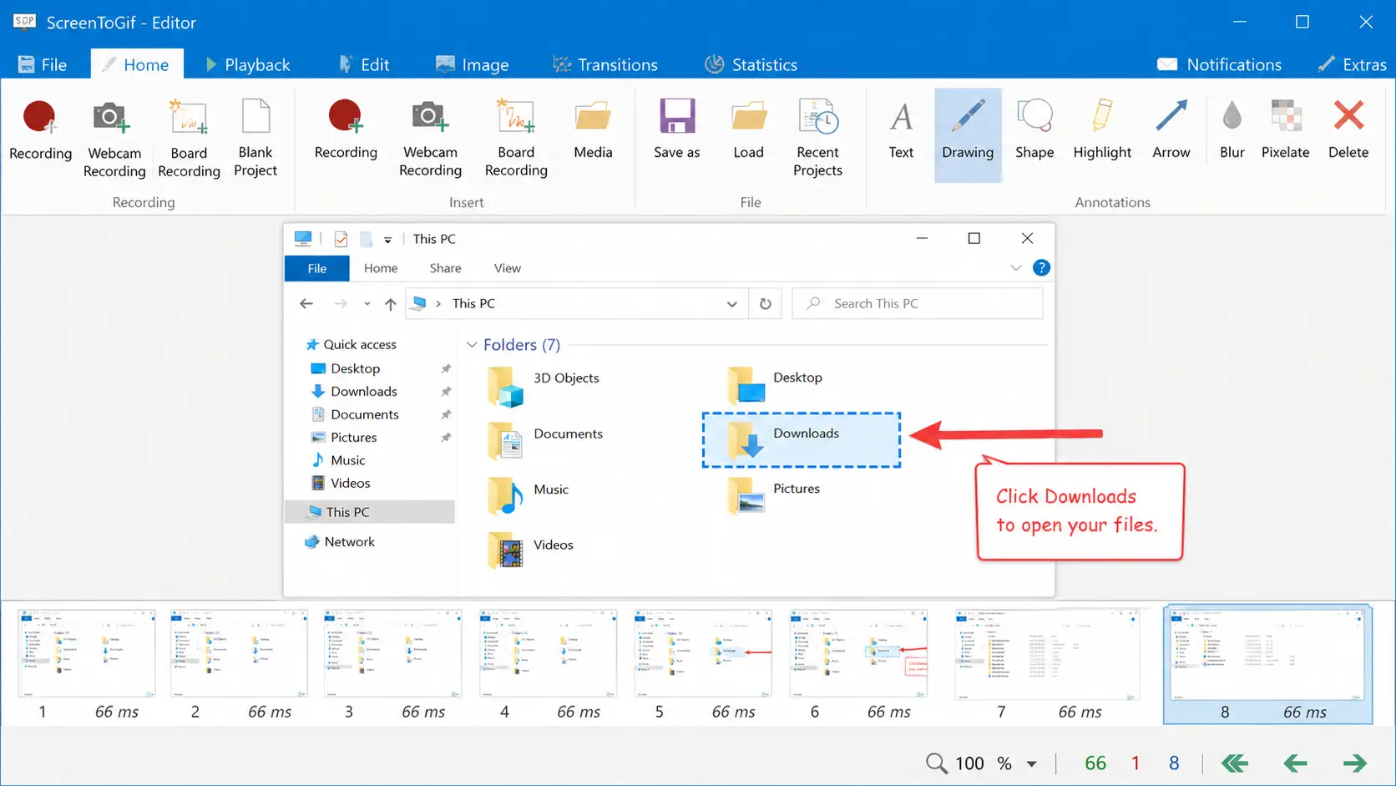Open the Edit ribbon tab

coord(364,64)
